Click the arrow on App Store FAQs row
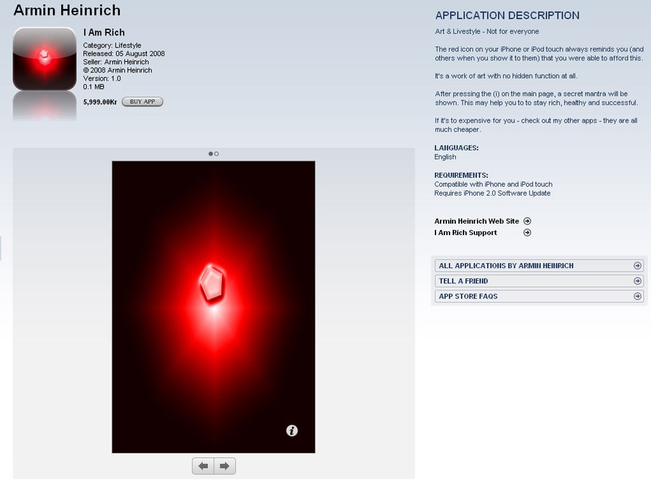 click(637, 296)
